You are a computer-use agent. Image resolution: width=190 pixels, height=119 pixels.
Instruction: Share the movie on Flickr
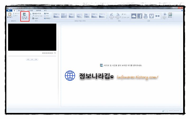click(157, 16)
